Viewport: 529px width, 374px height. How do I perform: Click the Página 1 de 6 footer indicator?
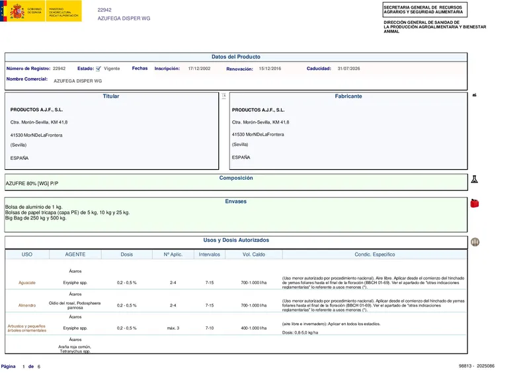(20, 366)
